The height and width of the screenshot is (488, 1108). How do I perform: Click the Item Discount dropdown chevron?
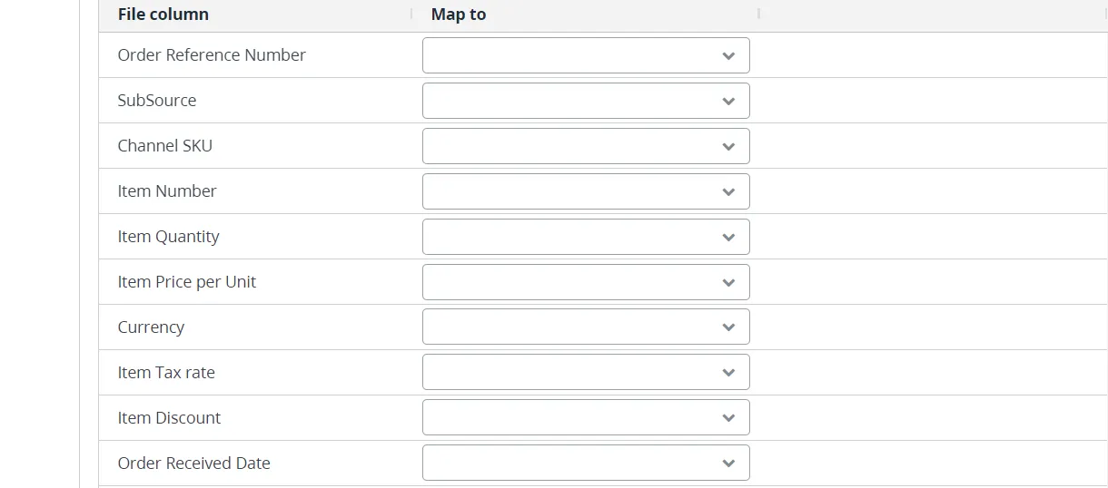tap(728, 418)
